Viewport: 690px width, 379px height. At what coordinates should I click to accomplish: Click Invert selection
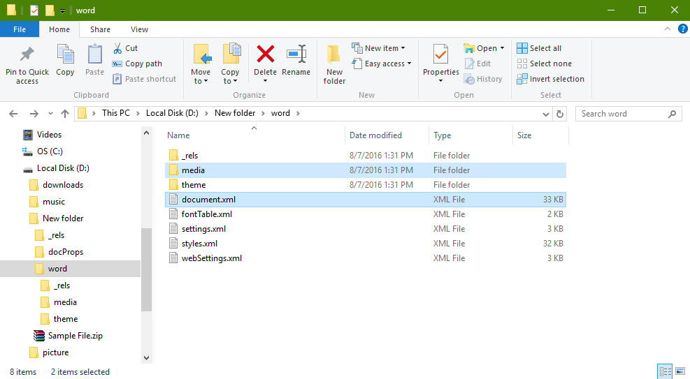point(550,79)
